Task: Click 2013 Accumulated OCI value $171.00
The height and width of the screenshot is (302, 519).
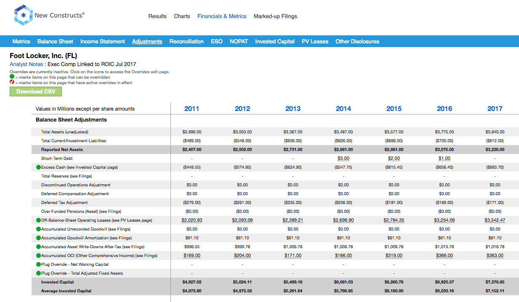Action: pyautogui.click(x=293, y=256)
